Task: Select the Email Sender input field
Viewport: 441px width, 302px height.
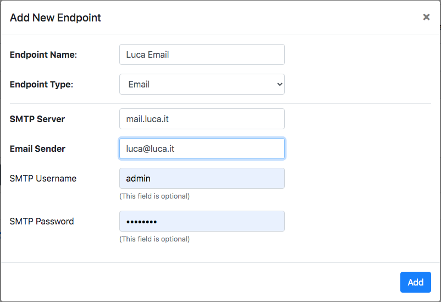Action: [202, 149]
